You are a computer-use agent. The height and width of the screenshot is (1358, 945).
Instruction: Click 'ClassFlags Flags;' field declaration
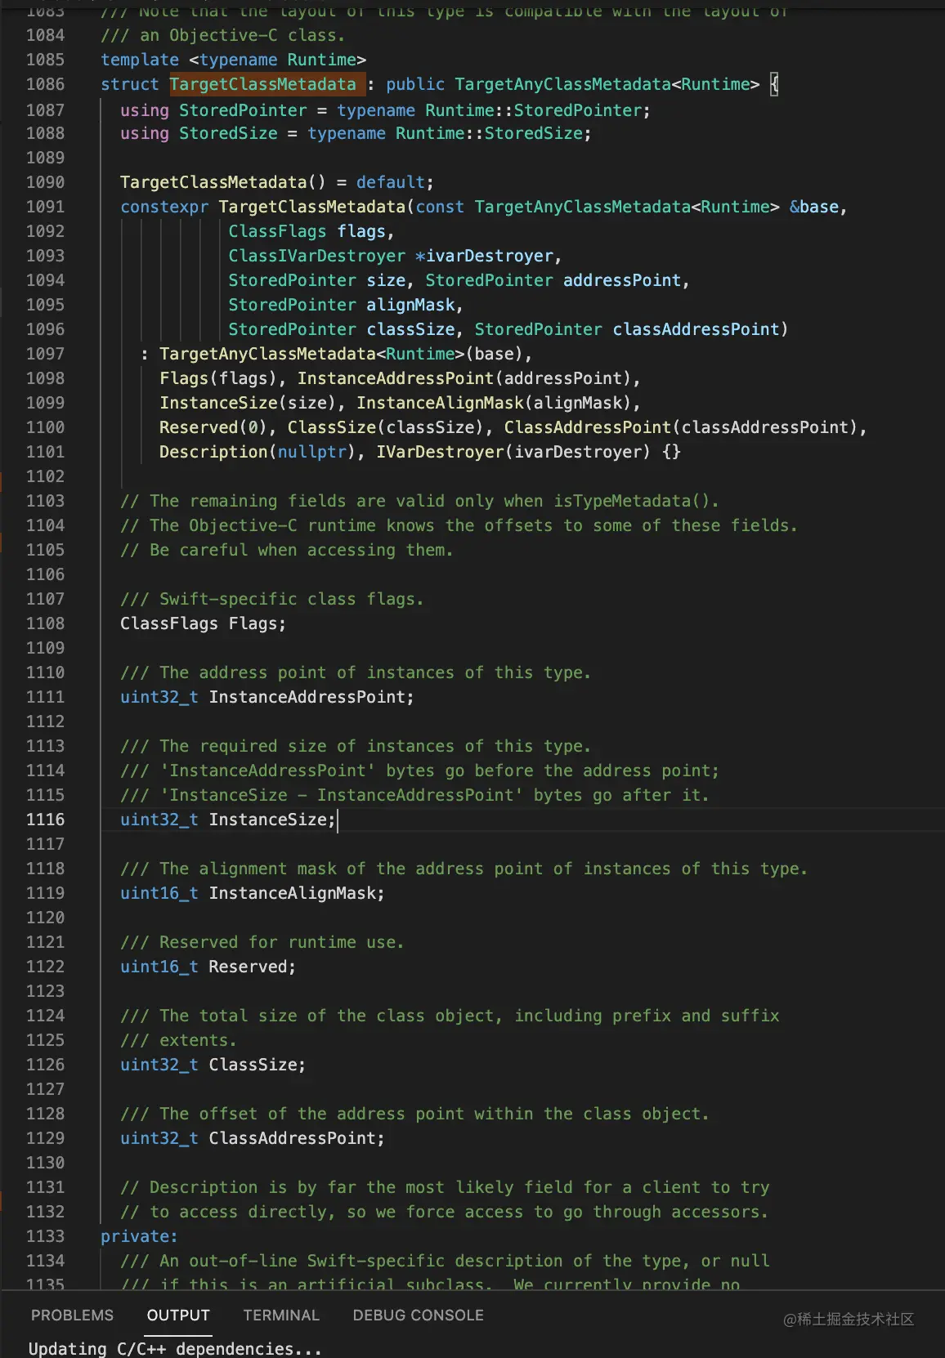pyautogui.click(x=203, y=623)
